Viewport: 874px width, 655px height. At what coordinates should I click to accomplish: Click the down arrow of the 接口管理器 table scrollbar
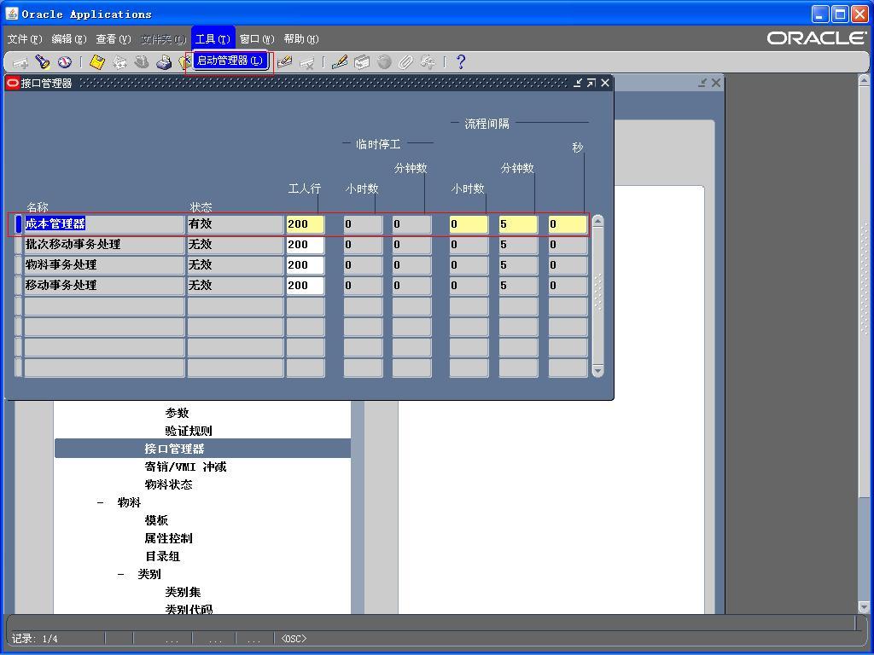tap(597, 371)
